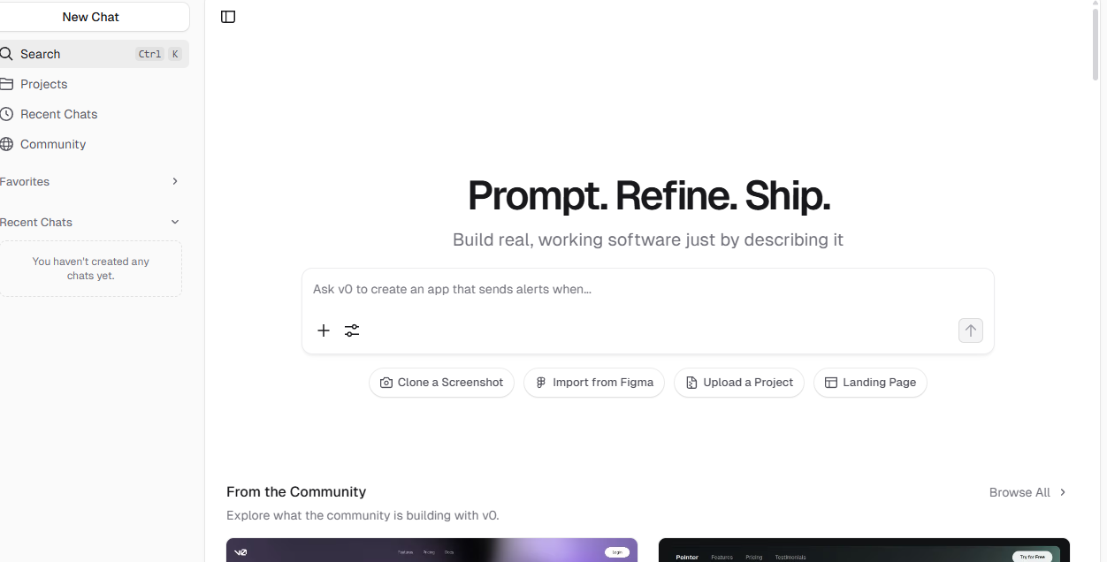
Task: Click the Landing Page suggestion button
Action: tap(870, 383)
